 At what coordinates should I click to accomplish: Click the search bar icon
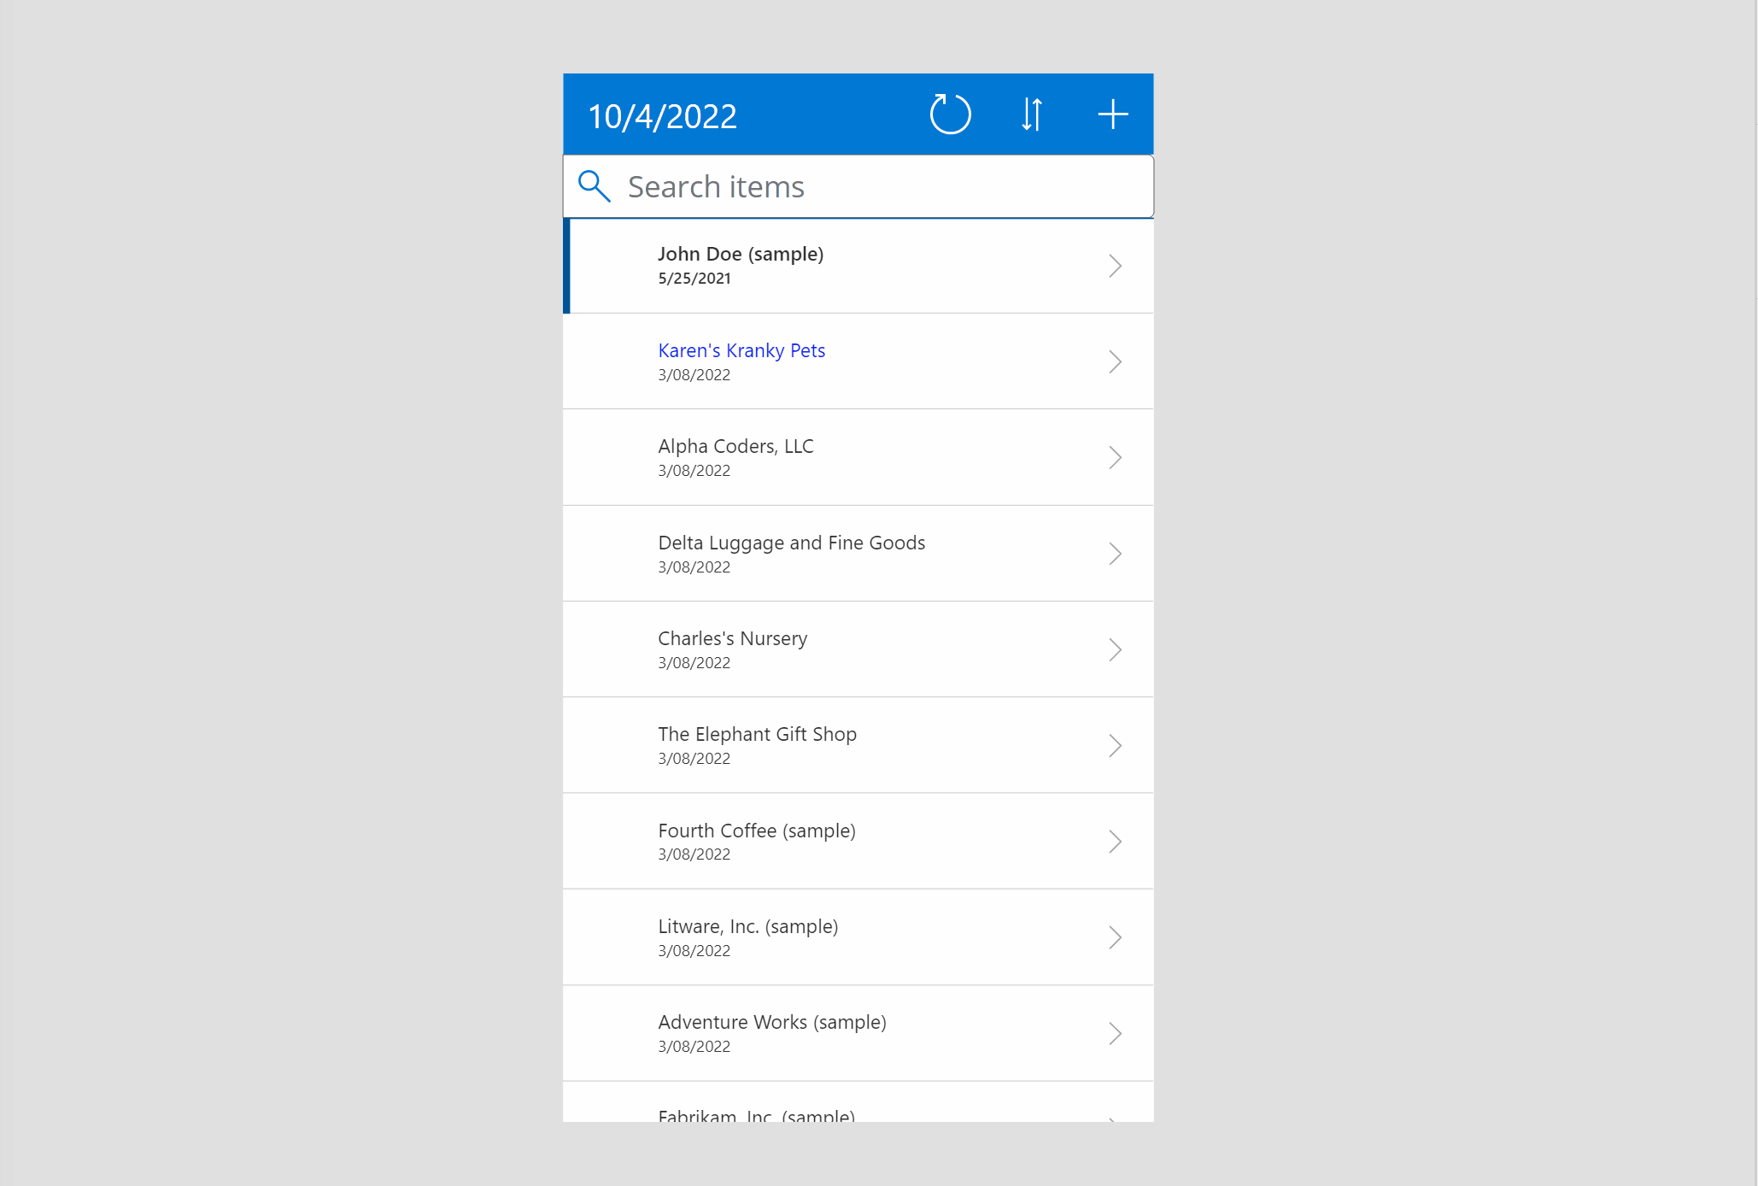coord(593,185)
